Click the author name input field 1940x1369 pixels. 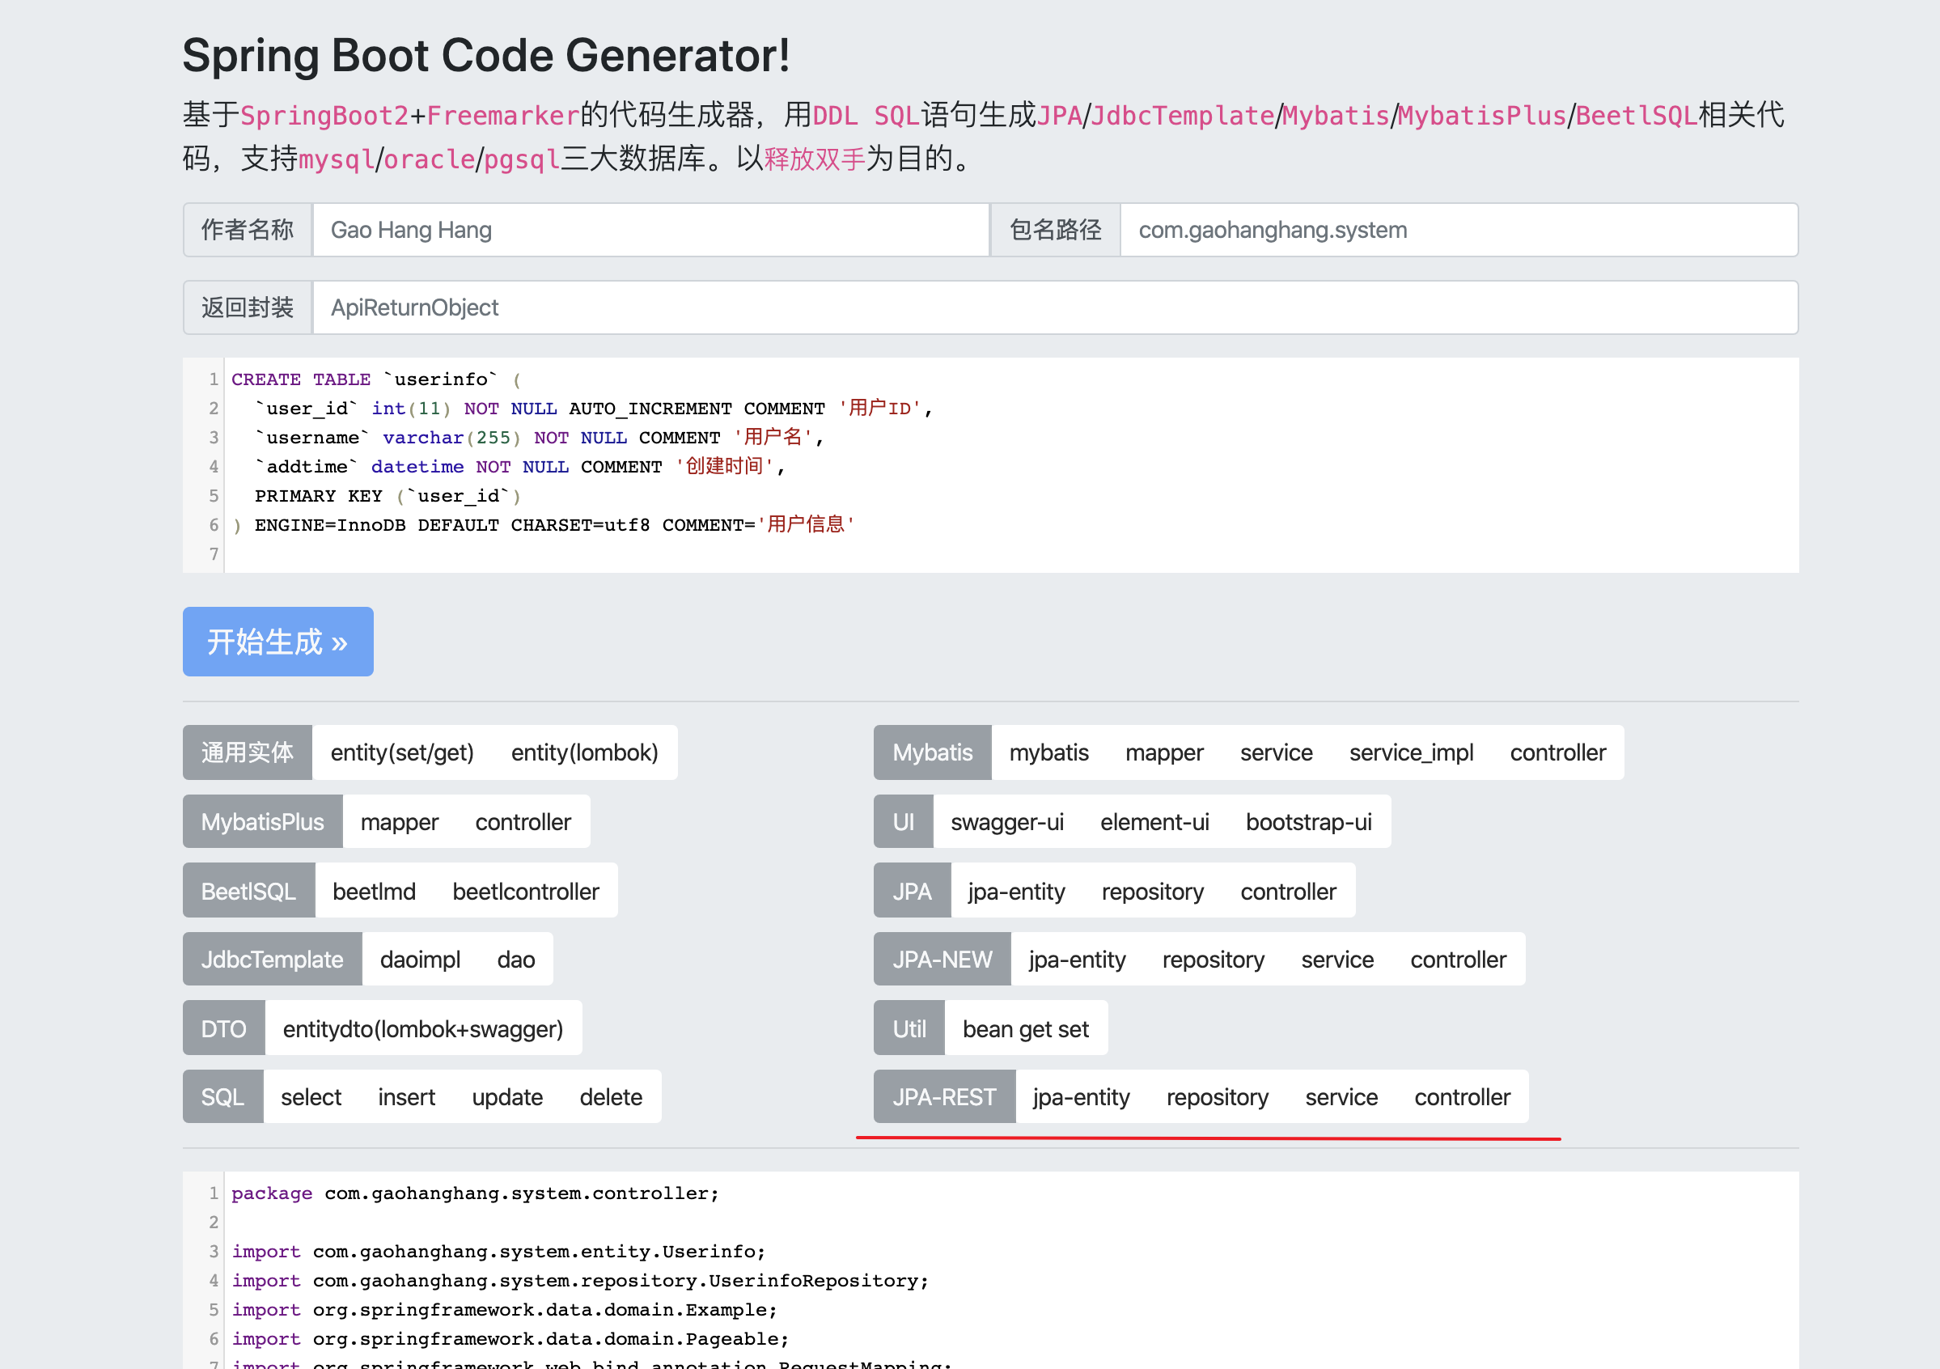pyautogui.click(x=649, y=230)
